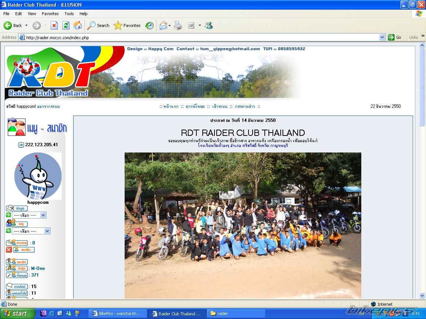Open the Tools menu
Viewport: 426px width, 319px height.
69,14
